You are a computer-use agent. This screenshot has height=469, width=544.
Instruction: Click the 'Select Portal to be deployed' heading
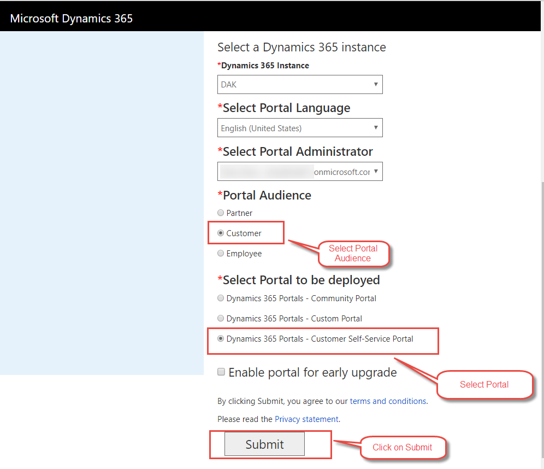(x=301, y=280)
